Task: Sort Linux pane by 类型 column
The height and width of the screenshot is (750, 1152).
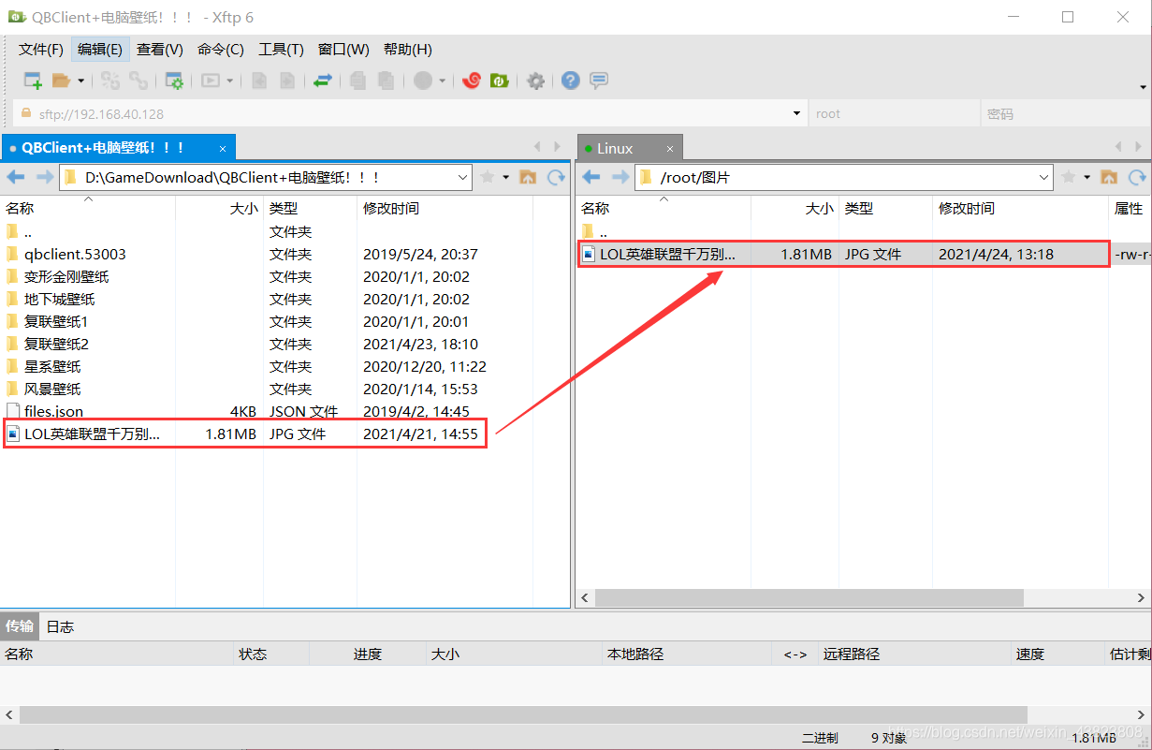Action: point(885,208)
